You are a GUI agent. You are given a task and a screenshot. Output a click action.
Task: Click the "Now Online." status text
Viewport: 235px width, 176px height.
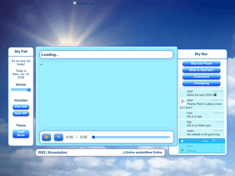point(154,153)
